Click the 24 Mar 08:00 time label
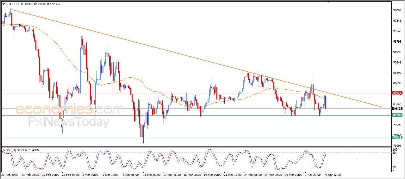The height and width of the screenshot is (179, 405). [x=253, y=174]
